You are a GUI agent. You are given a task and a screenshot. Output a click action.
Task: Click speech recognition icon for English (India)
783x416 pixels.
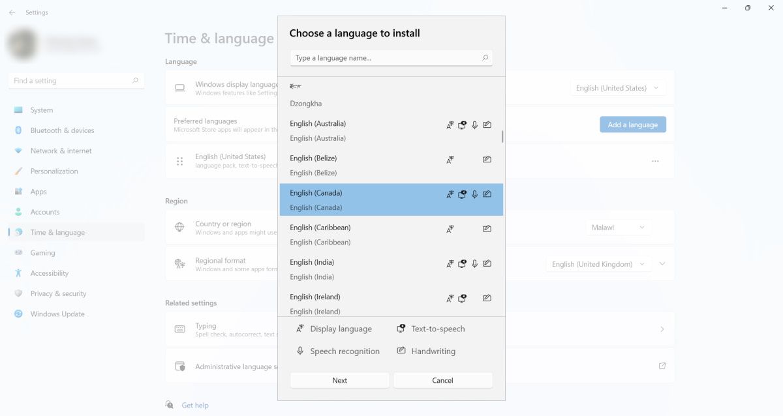(474, 264)
